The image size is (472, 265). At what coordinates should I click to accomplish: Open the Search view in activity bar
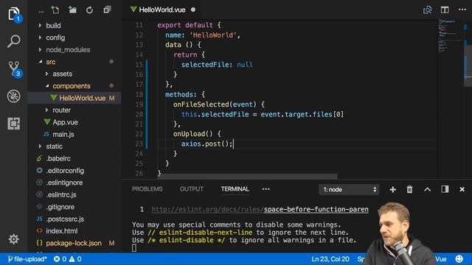click(x=14, y=41)
